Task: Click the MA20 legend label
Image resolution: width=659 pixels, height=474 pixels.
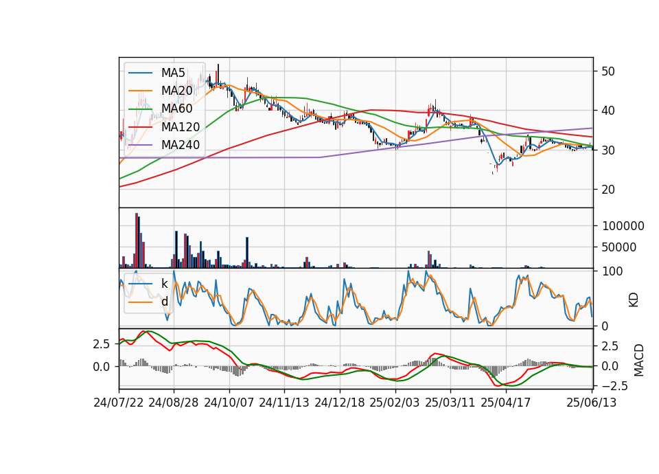Action: [x=176, y=91]
